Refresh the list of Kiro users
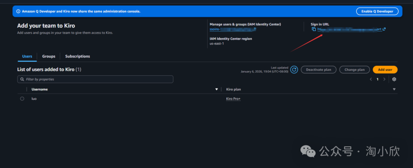This screenshot has height=168, width=413. 294,69
